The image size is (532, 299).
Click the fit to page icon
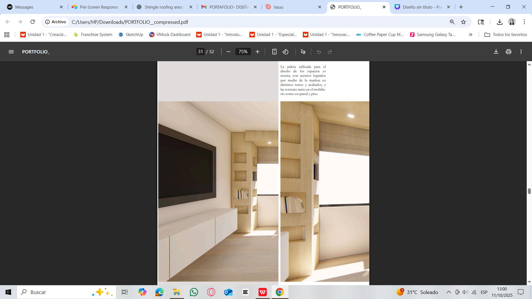point(274,52)
